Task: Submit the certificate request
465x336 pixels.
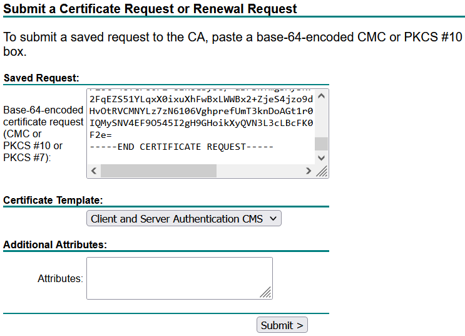Action: (x=282, y=325)
